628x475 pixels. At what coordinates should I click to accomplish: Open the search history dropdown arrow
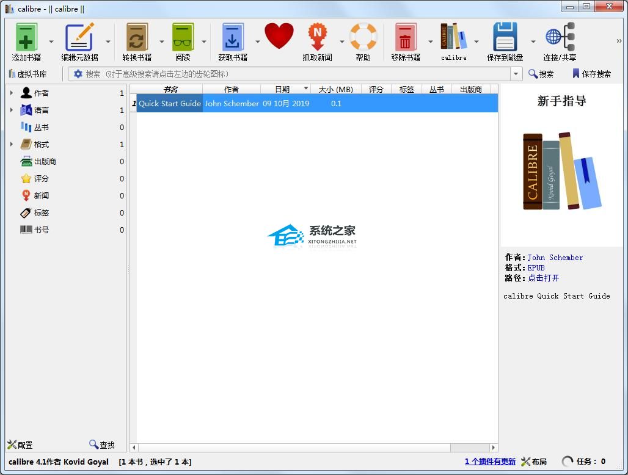pos(516,74)
